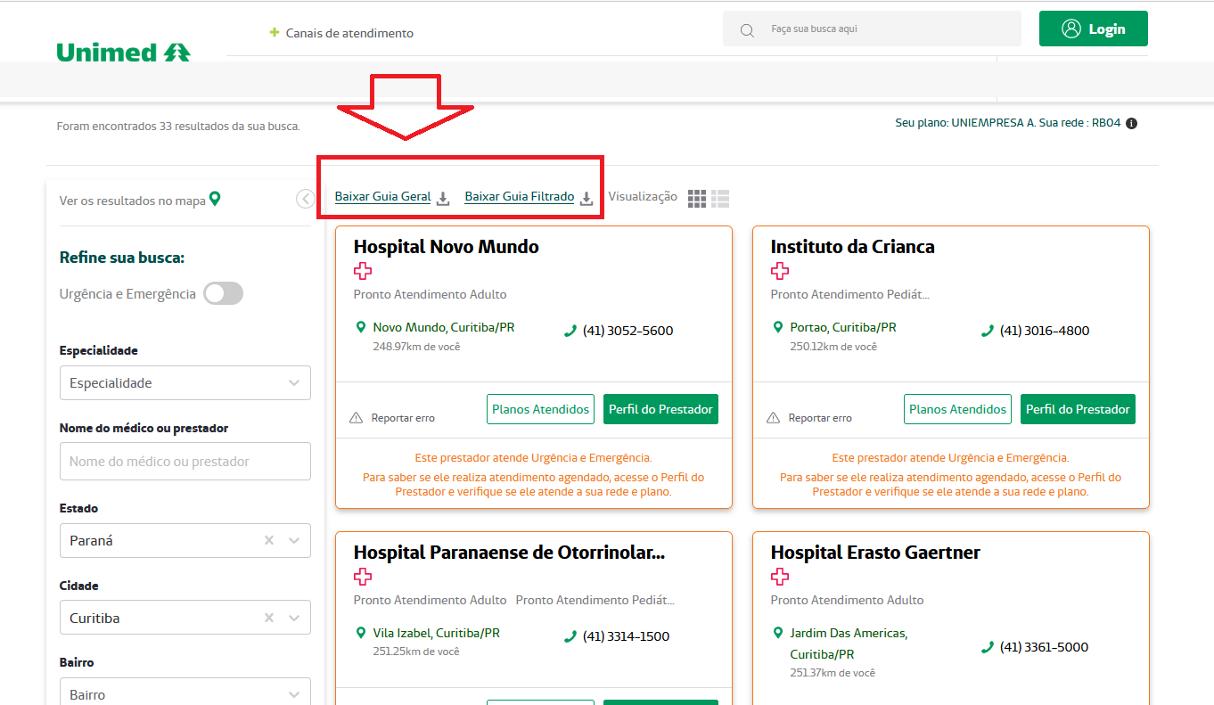Click the Login button
Image resolution: width=1214 pixels, height=705 pixels.
click(1094, 29)
